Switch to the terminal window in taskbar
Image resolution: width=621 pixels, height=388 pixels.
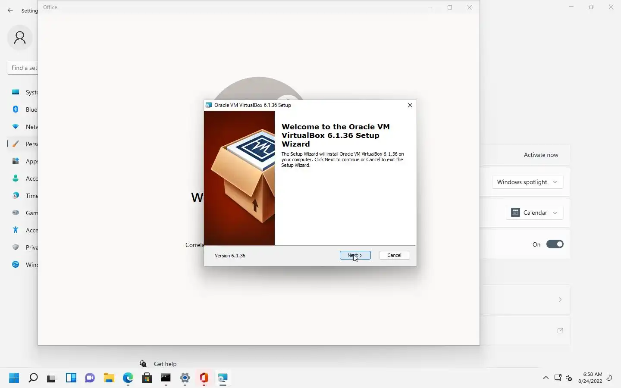point(166,378)
